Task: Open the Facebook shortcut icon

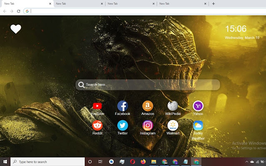Action: [123, 106]
